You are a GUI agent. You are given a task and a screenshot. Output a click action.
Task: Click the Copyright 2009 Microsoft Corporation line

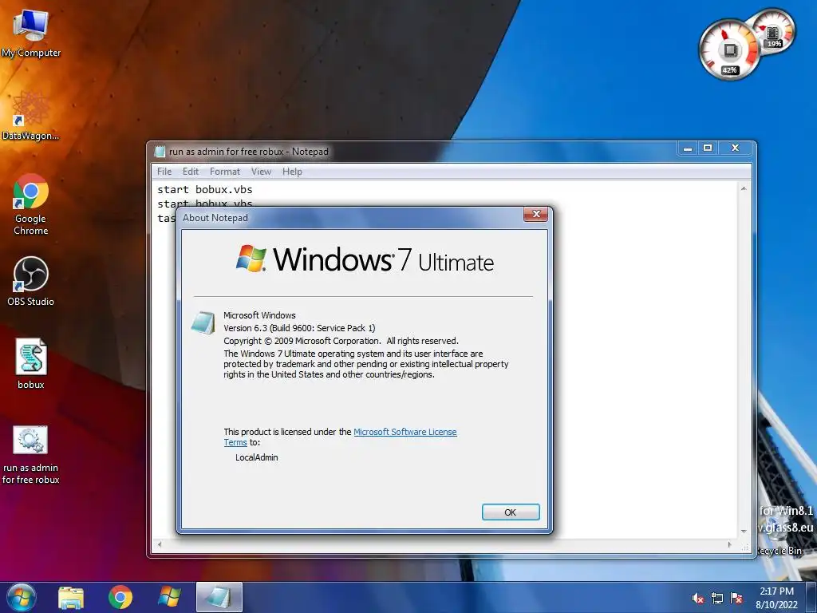tap(341, 341)
